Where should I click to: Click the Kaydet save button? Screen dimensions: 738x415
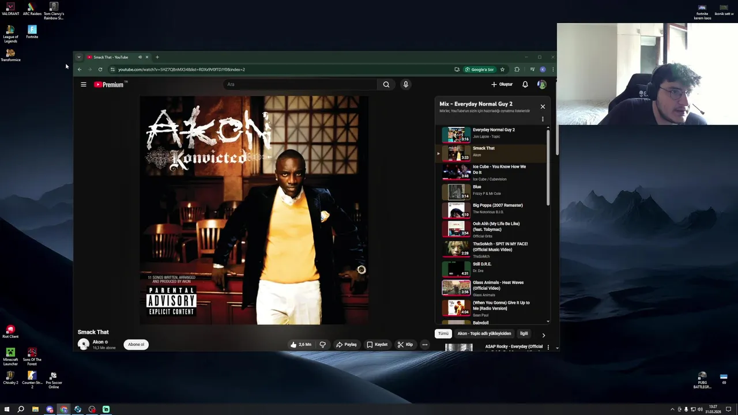378,345
